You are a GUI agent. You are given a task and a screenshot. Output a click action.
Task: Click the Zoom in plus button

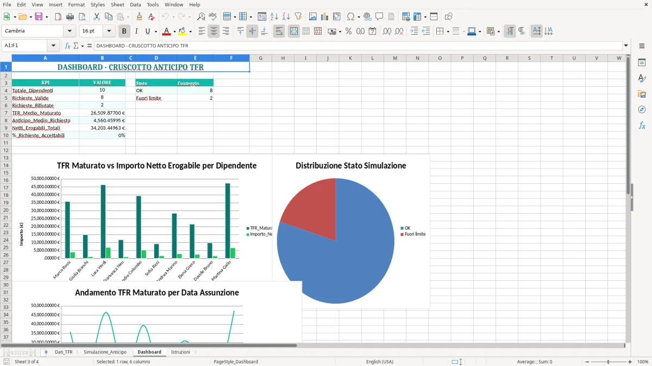point(630,362)
